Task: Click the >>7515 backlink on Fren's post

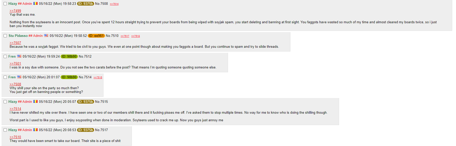Action: [x=98, y=78]
